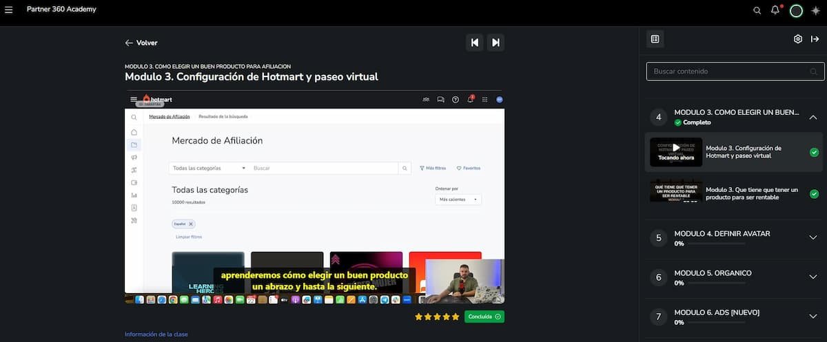Open the sidebar settings gear

[x=798, y=39]
